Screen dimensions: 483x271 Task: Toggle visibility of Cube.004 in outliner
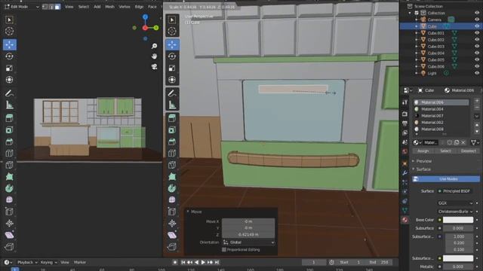[x=477, y=53]
